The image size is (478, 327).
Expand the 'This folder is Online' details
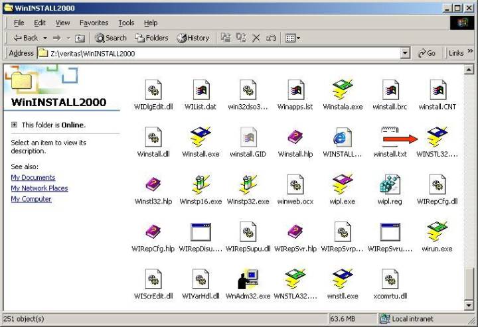pyautogui.click(x=14, y=125)
